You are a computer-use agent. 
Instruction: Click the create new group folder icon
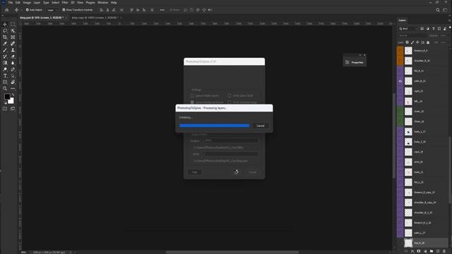click(432, 251)
